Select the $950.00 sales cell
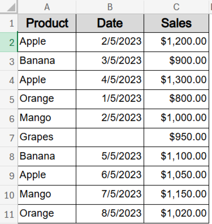 176,137
